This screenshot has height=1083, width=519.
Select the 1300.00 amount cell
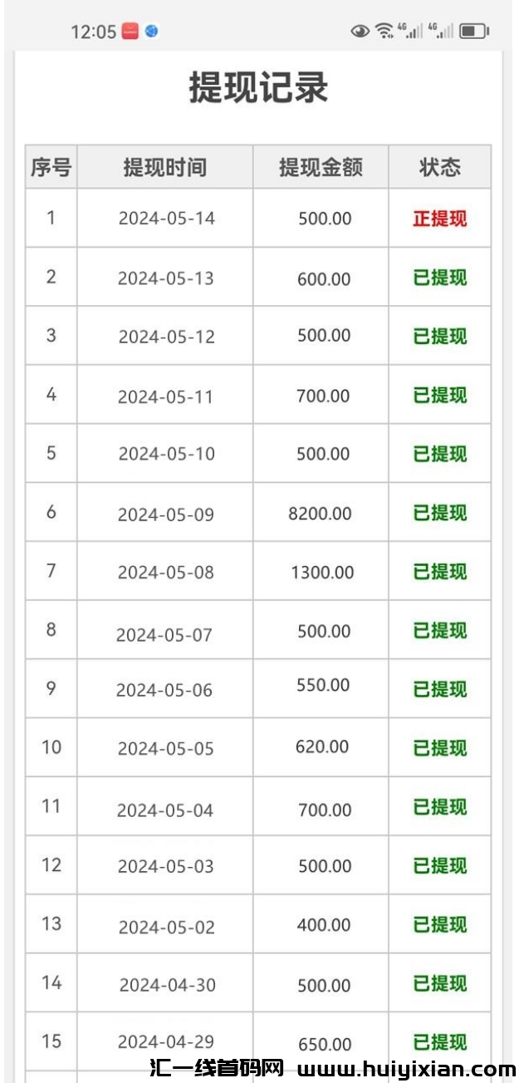[x=322, y=572]
